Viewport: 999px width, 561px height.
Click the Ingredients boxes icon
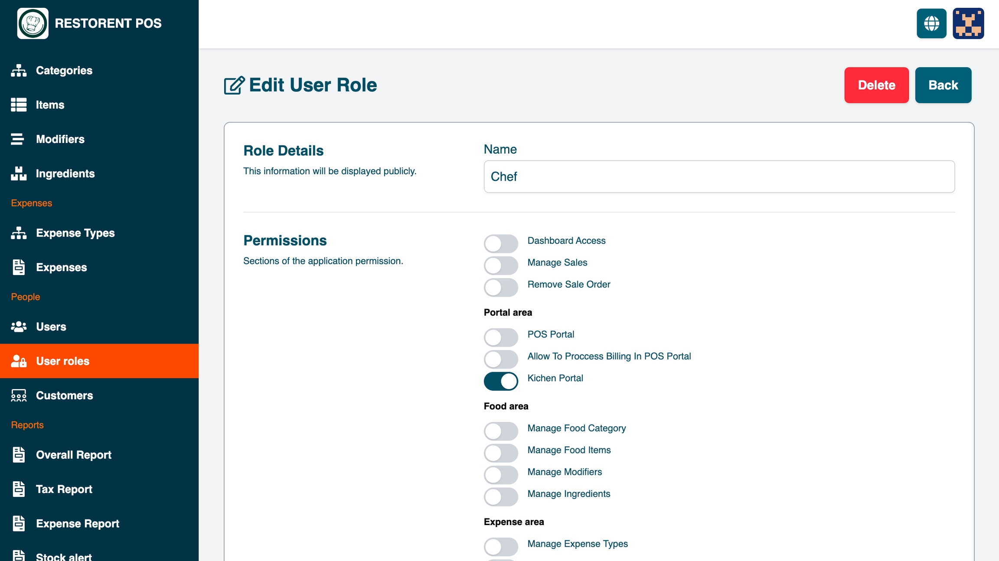click(19, 174)
